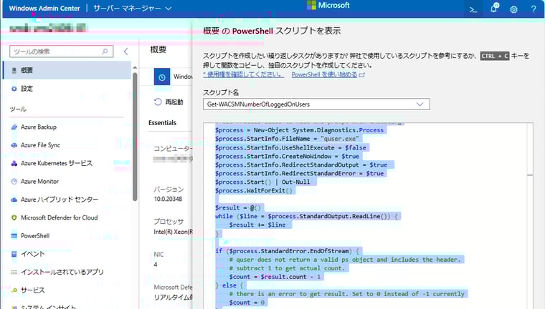Click the イベント icon in sidebar
Viewport: 545px width, 309px height.
tap(14, 254)
